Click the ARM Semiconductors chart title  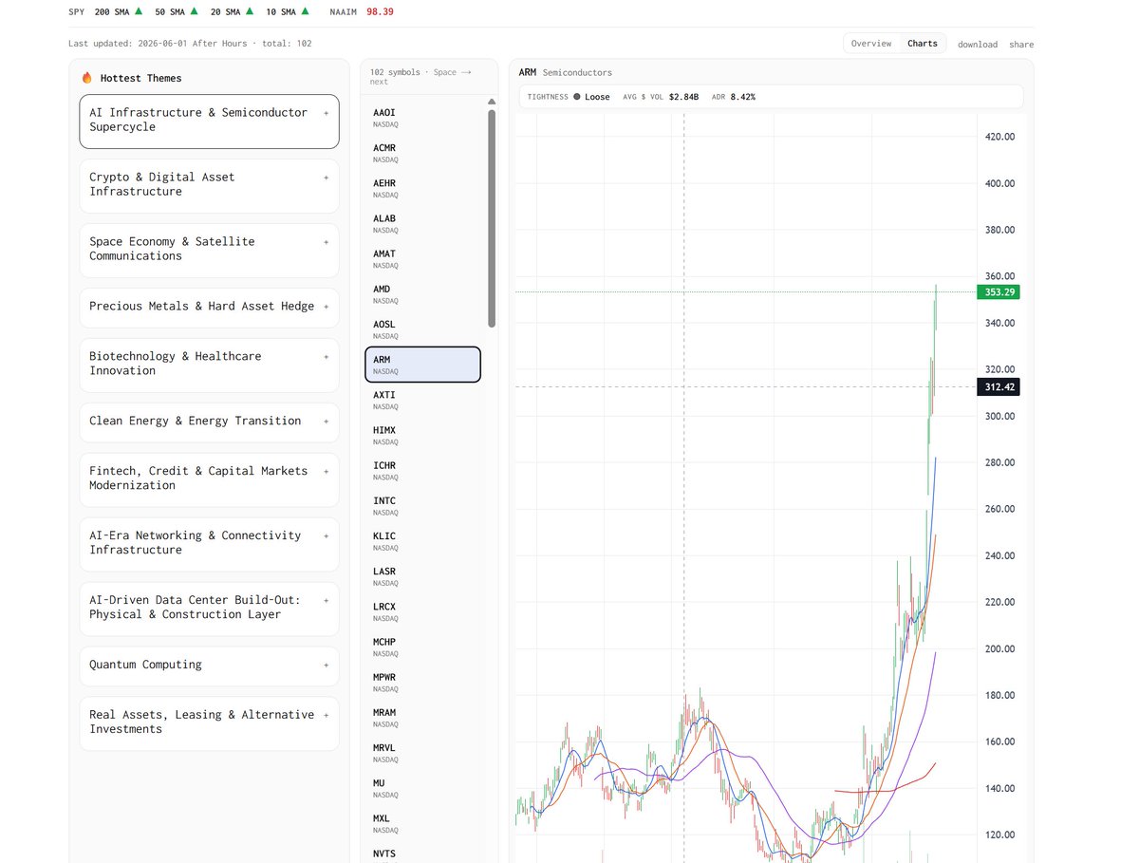point(566,72)
